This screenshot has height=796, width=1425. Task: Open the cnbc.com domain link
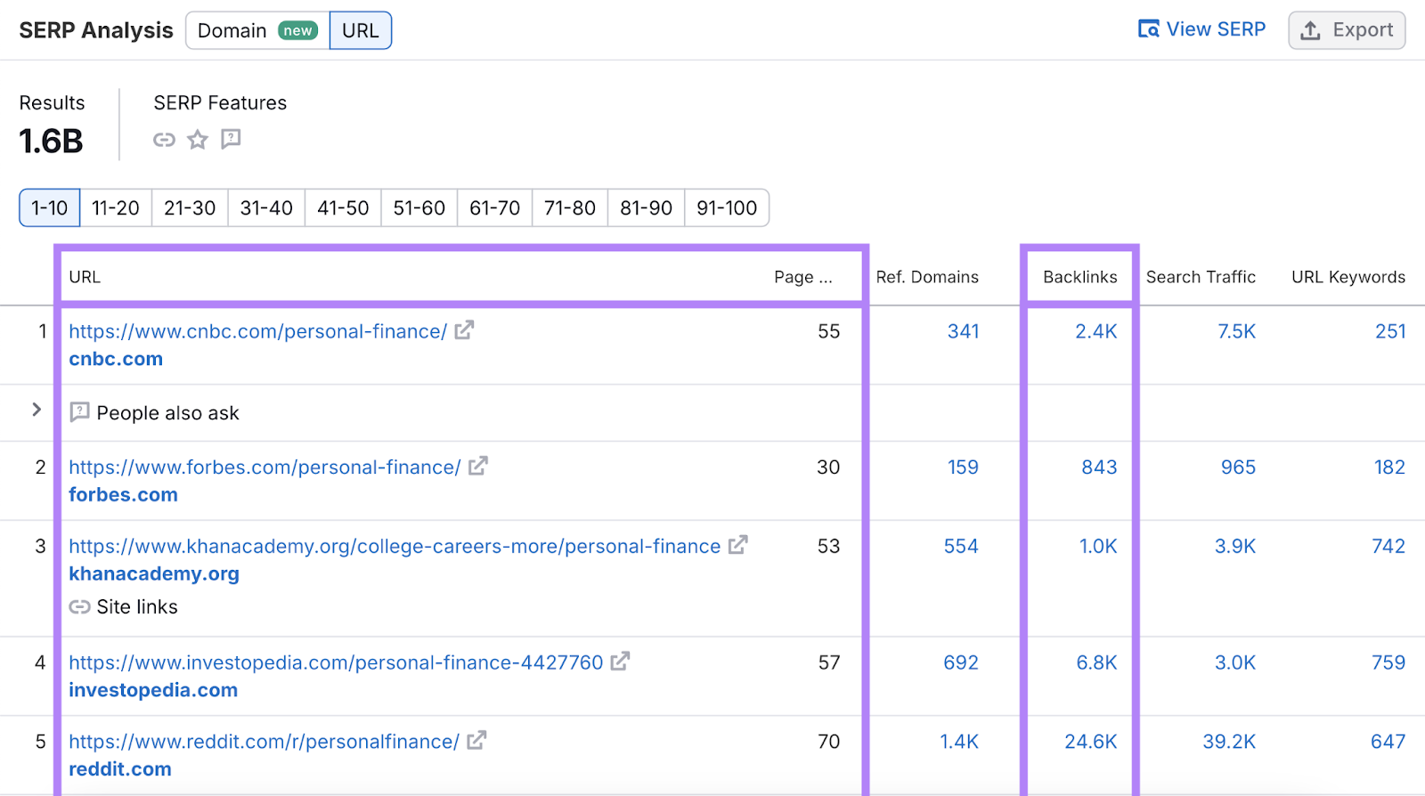click(116, 359)
